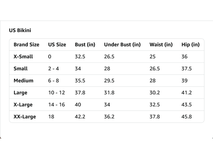
Task: Click the US Size column header
Action: click(x=57, y=45)
